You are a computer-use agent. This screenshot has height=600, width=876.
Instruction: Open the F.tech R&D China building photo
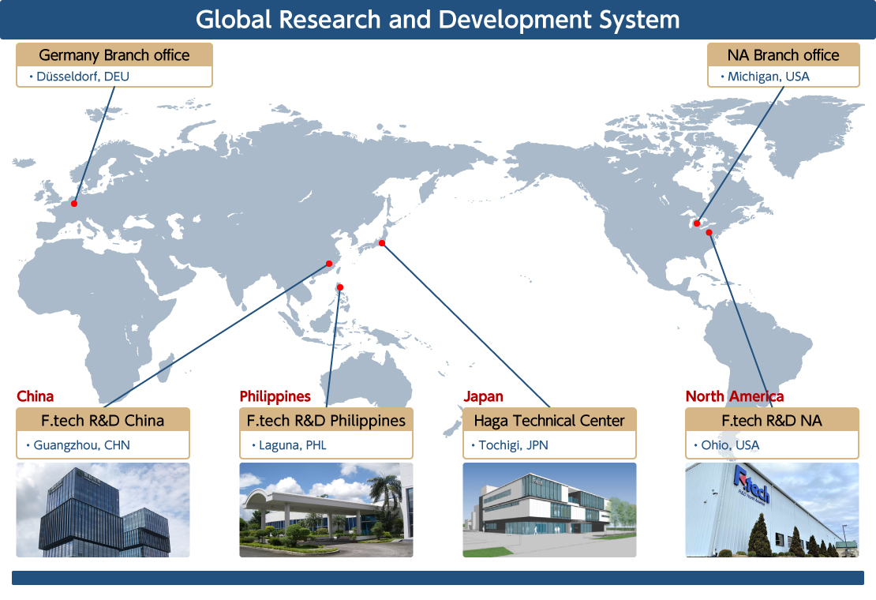103,509
